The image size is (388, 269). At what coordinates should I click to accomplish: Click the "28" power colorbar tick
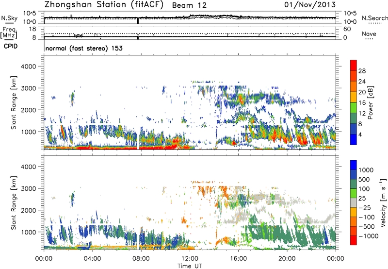pyautogui.click(x=362, y=71)
